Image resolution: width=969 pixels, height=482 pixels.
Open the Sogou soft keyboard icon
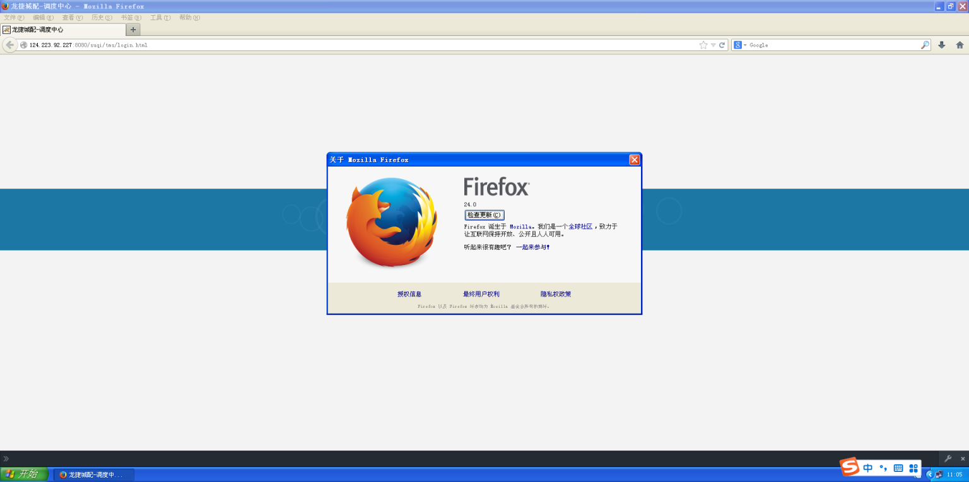coord(897,468)
